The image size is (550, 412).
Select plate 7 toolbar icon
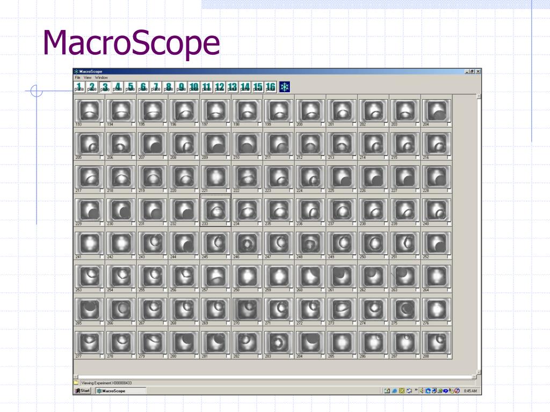pos(156,87)
